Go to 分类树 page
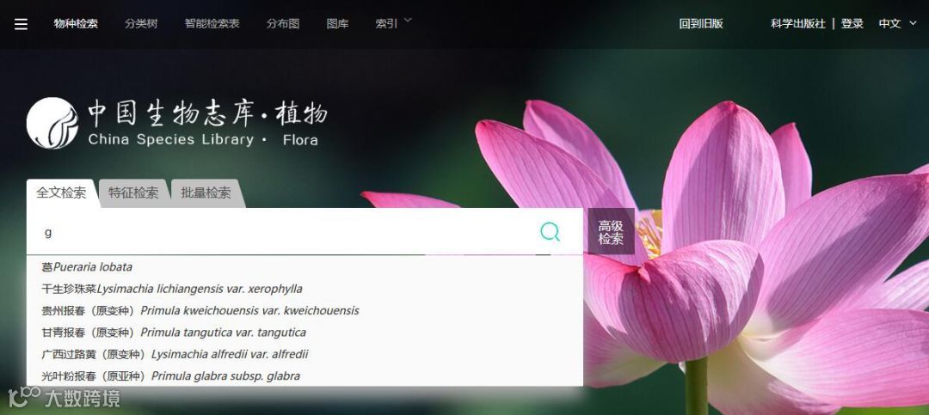929x415 pixels. (x=141, y=24)
